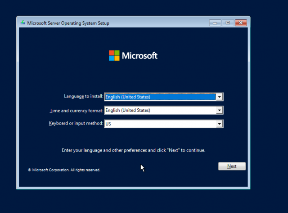Click the 'Keyboard or input method' label
This screenshot has height=213, width=288.
tap(76, 124)
